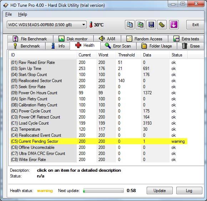Viewport: 207px width, 201px height.
Task: Click the copy info to clipboard icon
Action: coord(130,25)
